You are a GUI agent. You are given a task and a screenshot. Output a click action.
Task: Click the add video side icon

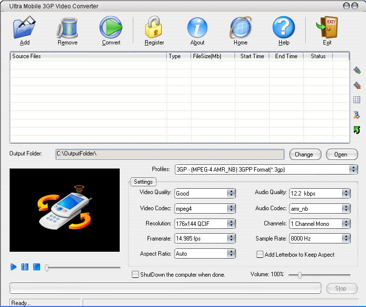[357, 70]
